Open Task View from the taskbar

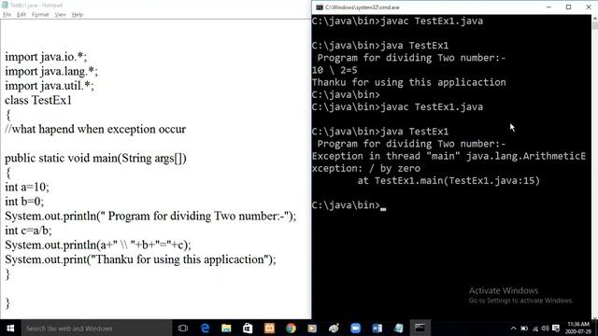coord(183,328)
